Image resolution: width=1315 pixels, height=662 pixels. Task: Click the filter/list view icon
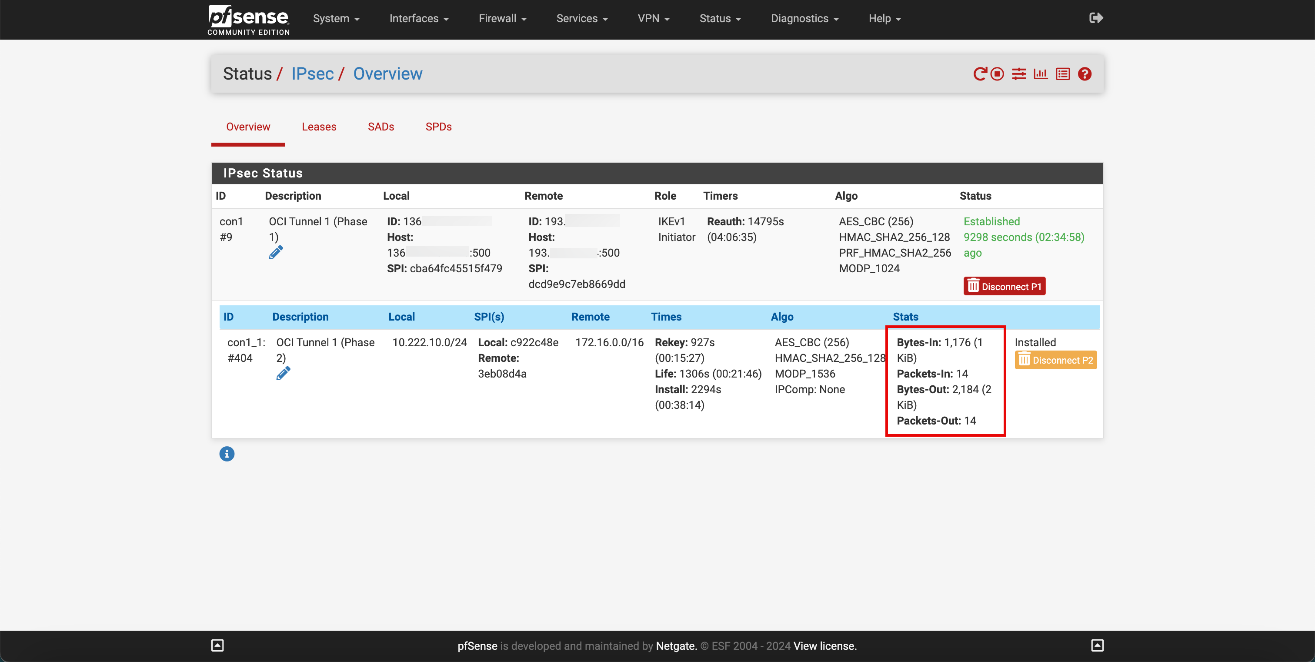pyautogui.click(x=1063, y=74)
